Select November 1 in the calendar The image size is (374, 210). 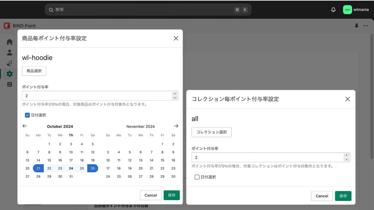162,144
